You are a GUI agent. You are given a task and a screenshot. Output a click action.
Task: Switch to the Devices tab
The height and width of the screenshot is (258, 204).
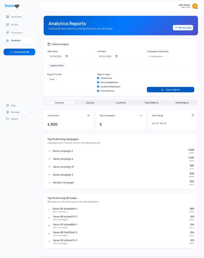click(90, 103)
